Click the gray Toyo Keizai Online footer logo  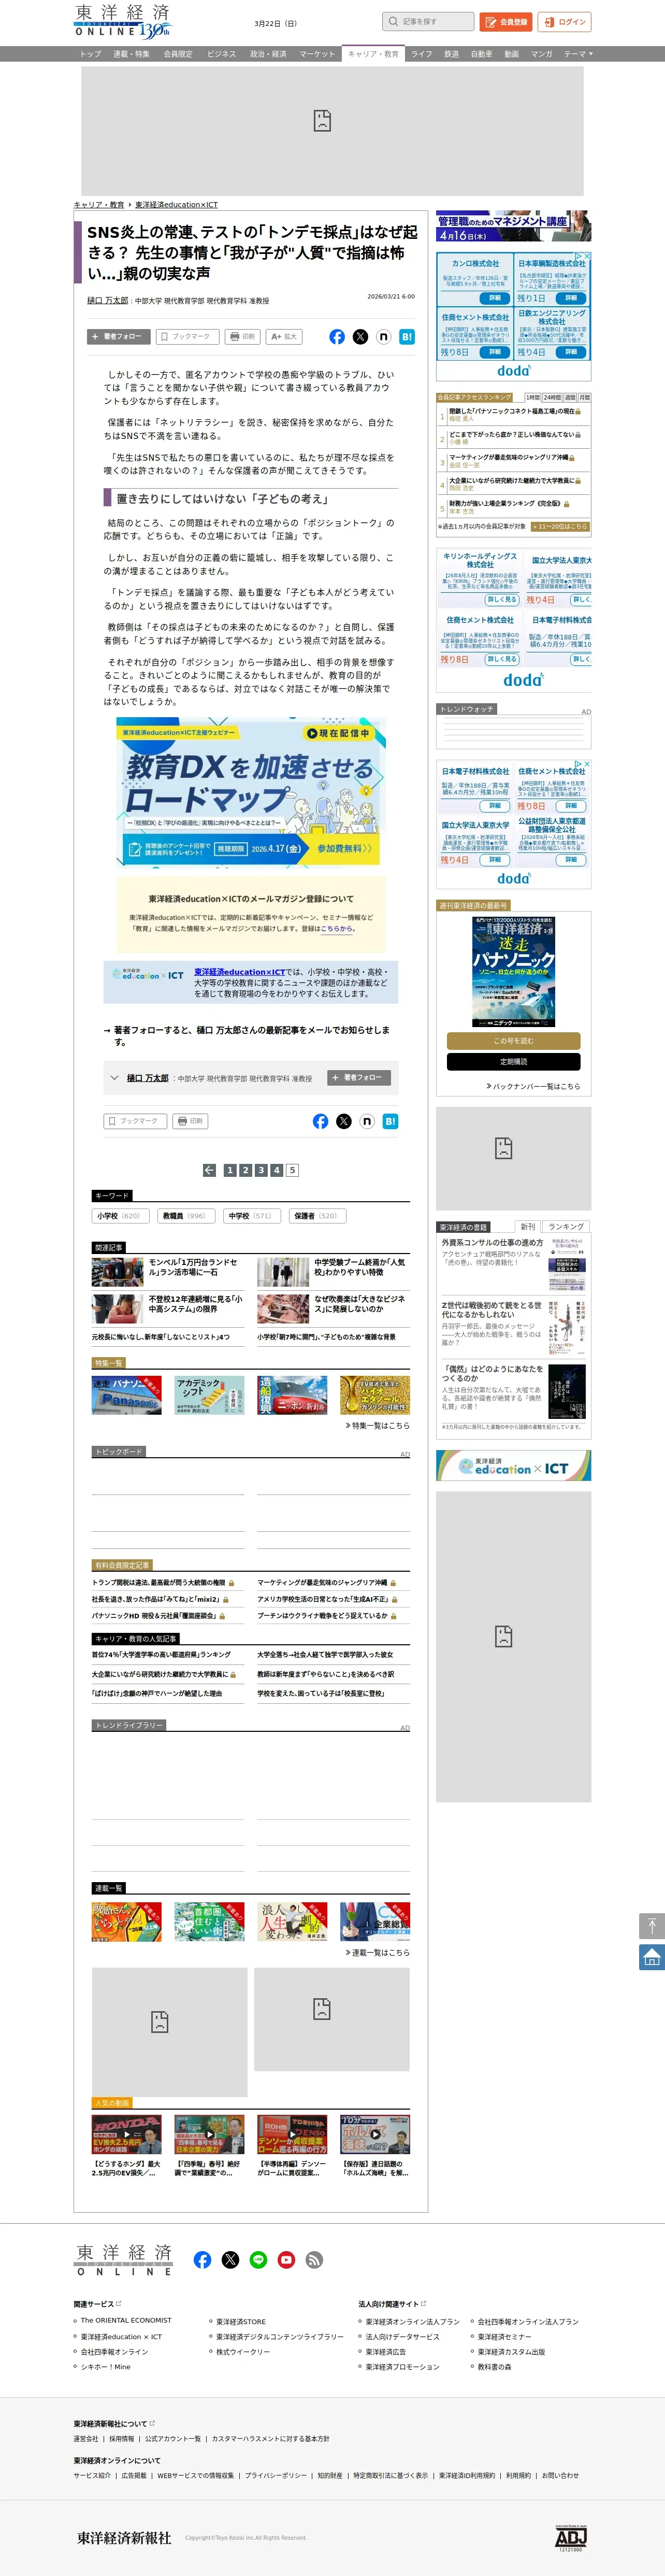(124, 2260)
